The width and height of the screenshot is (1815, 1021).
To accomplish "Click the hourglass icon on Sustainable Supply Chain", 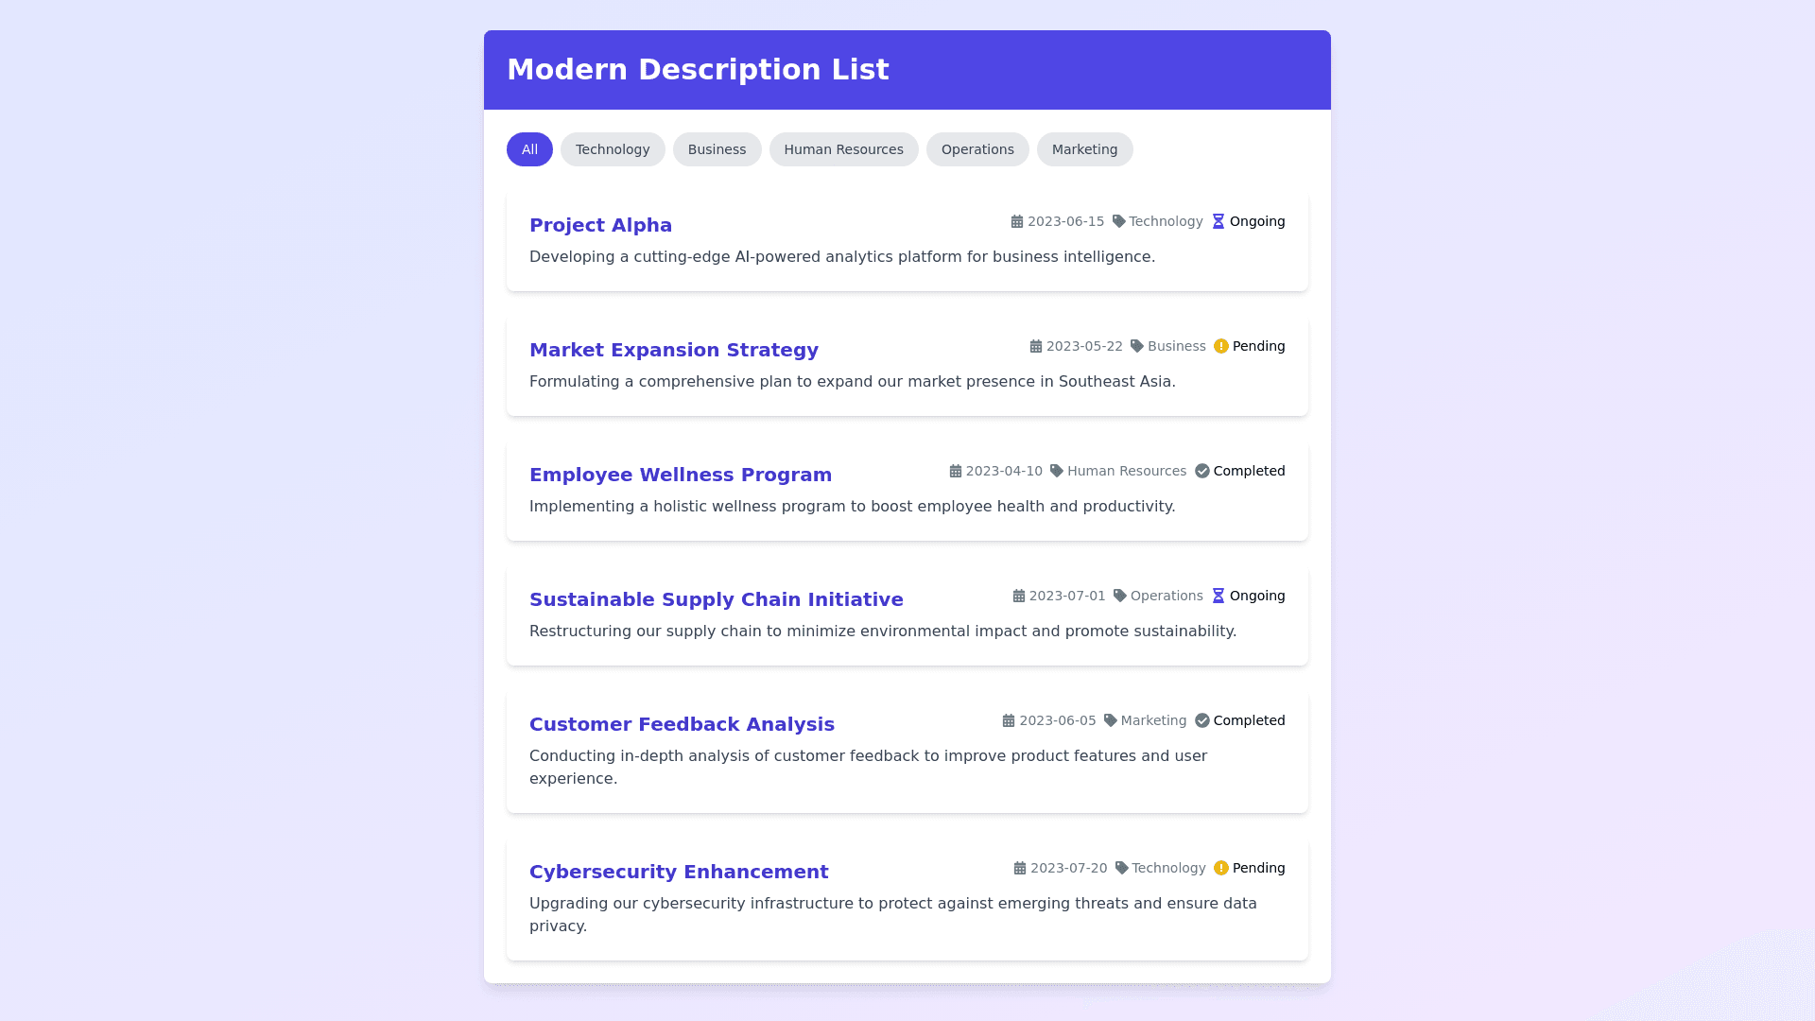I will (1219, 596).
